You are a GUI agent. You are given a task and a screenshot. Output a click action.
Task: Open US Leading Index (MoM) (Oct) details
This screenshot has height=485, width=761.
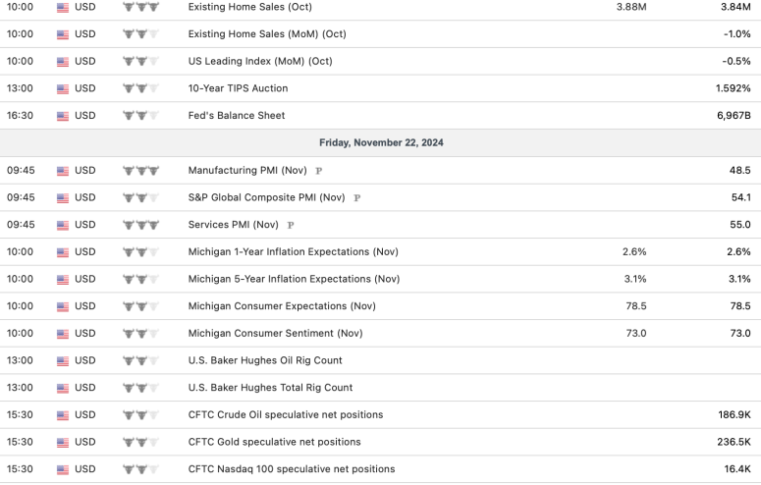260,61
